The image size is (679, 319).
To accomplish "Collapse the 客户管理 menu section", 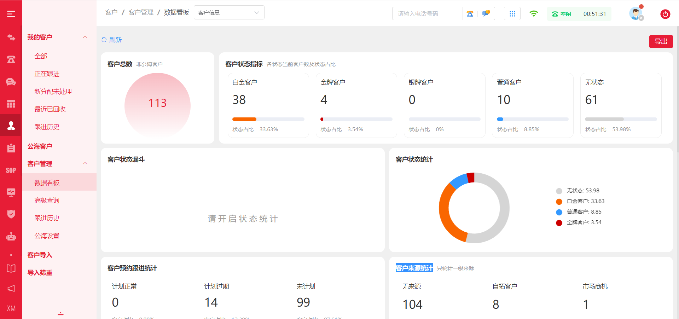I will coord(85,163).
